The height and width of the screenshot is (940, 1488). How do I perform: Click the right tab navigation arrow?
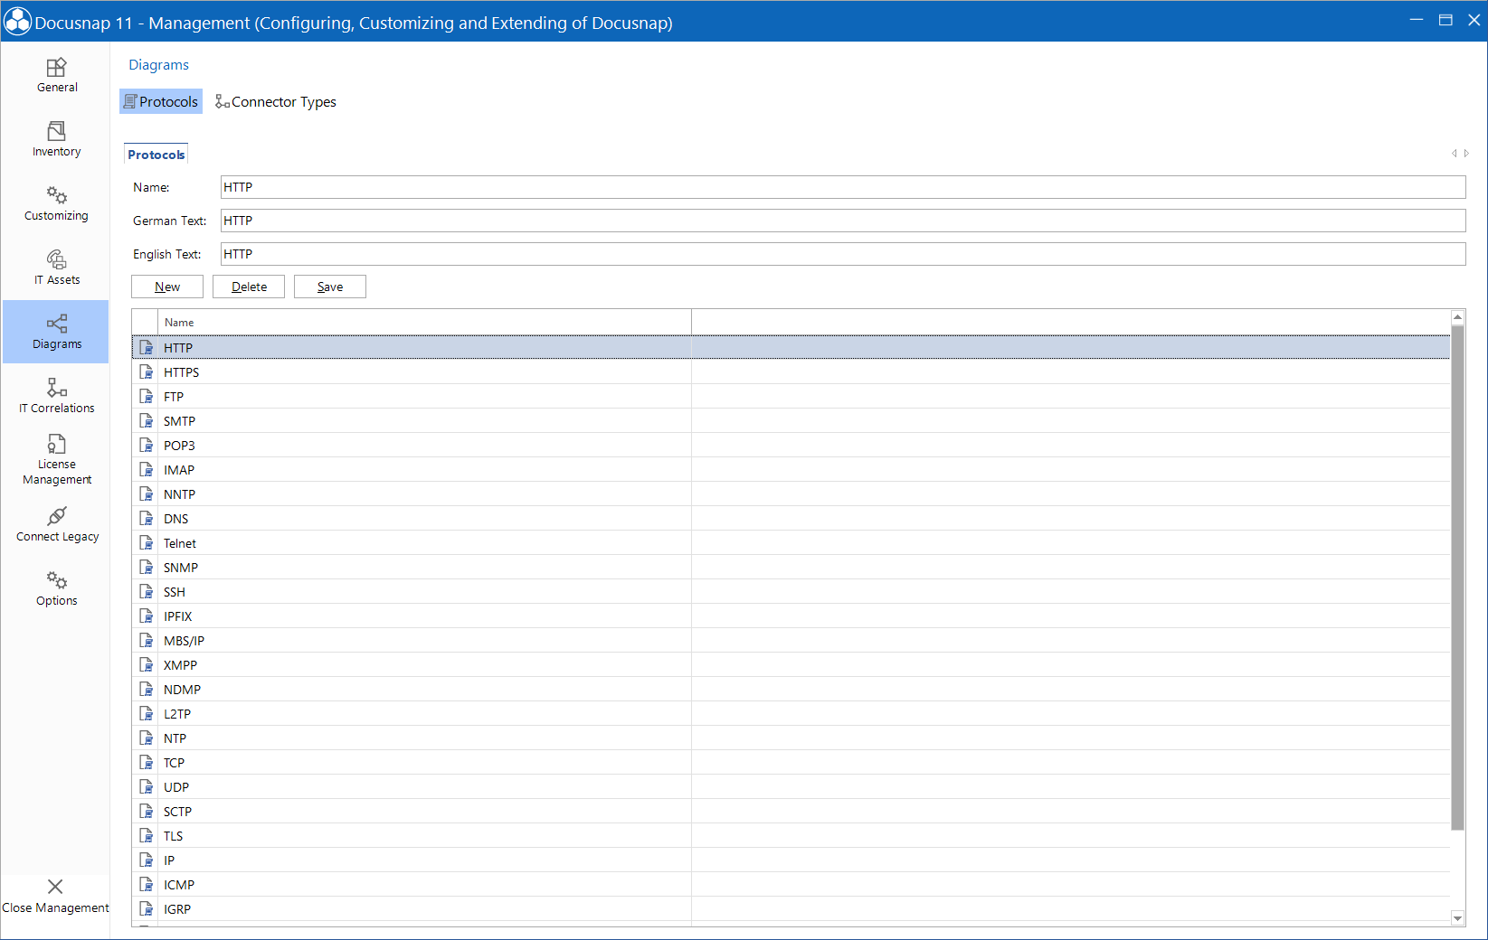pos(1465,154)
